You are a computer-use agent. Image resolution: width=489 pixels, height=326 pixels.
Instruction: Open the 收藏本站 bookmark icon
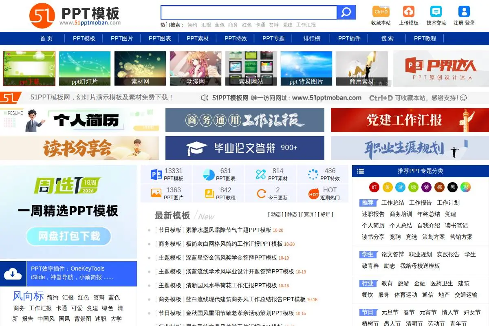(x=381, y=11)
